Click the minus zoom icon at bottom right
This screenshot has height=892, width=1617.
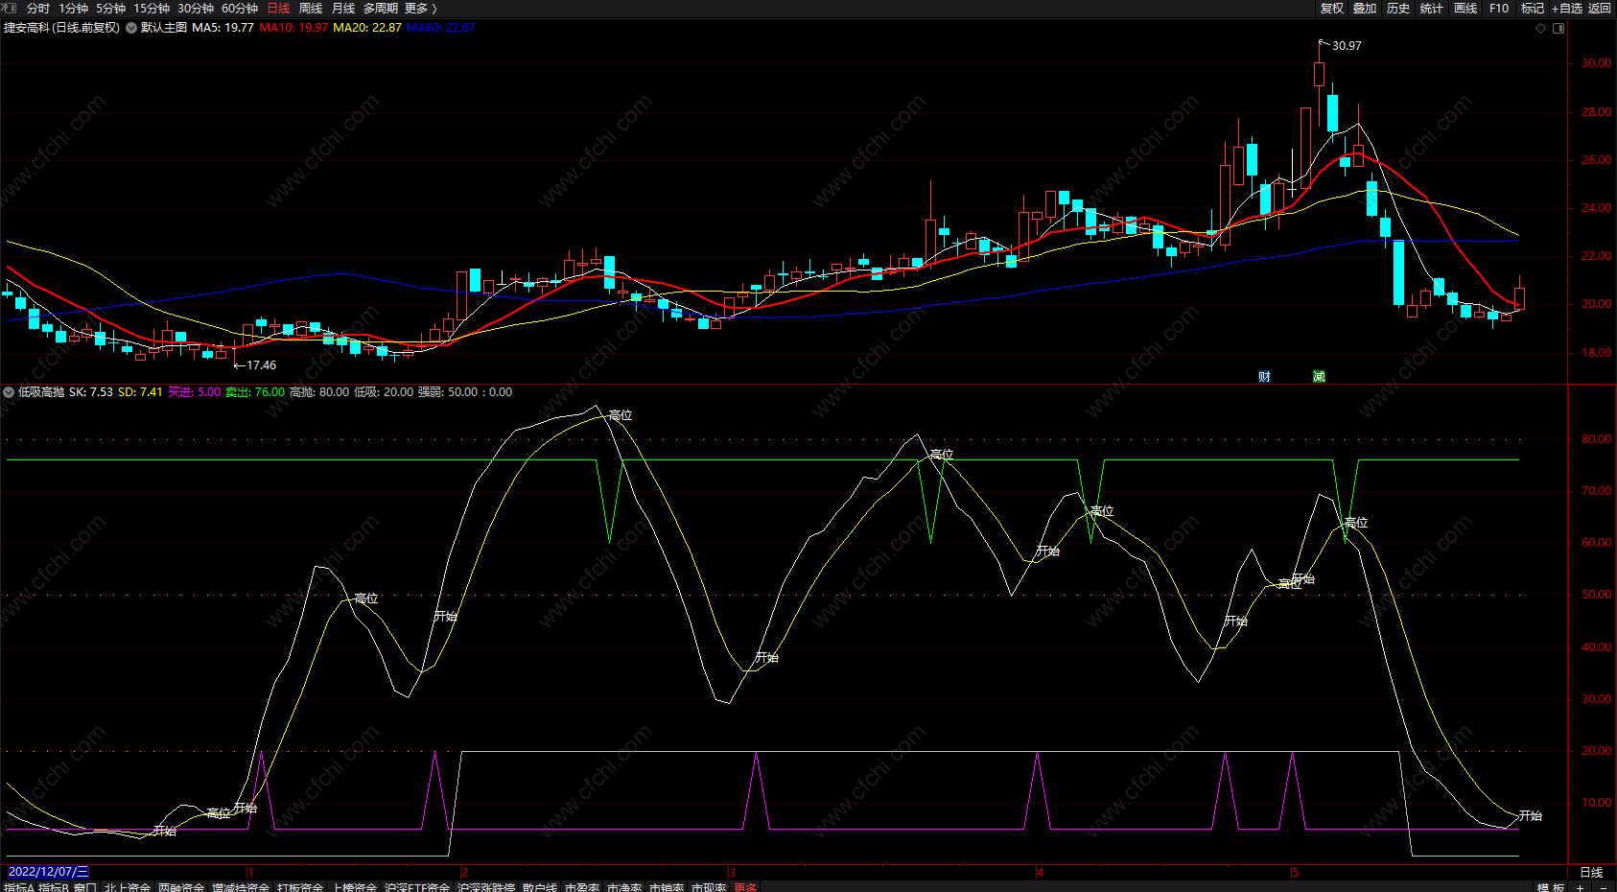click(x=1602, y=887)
